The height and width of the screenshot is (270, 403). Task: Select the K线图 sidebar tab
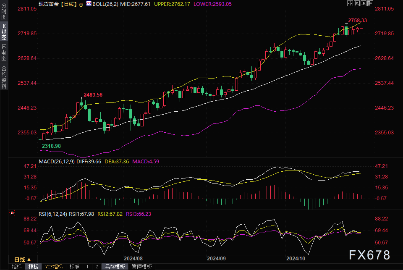click(4, 31)
